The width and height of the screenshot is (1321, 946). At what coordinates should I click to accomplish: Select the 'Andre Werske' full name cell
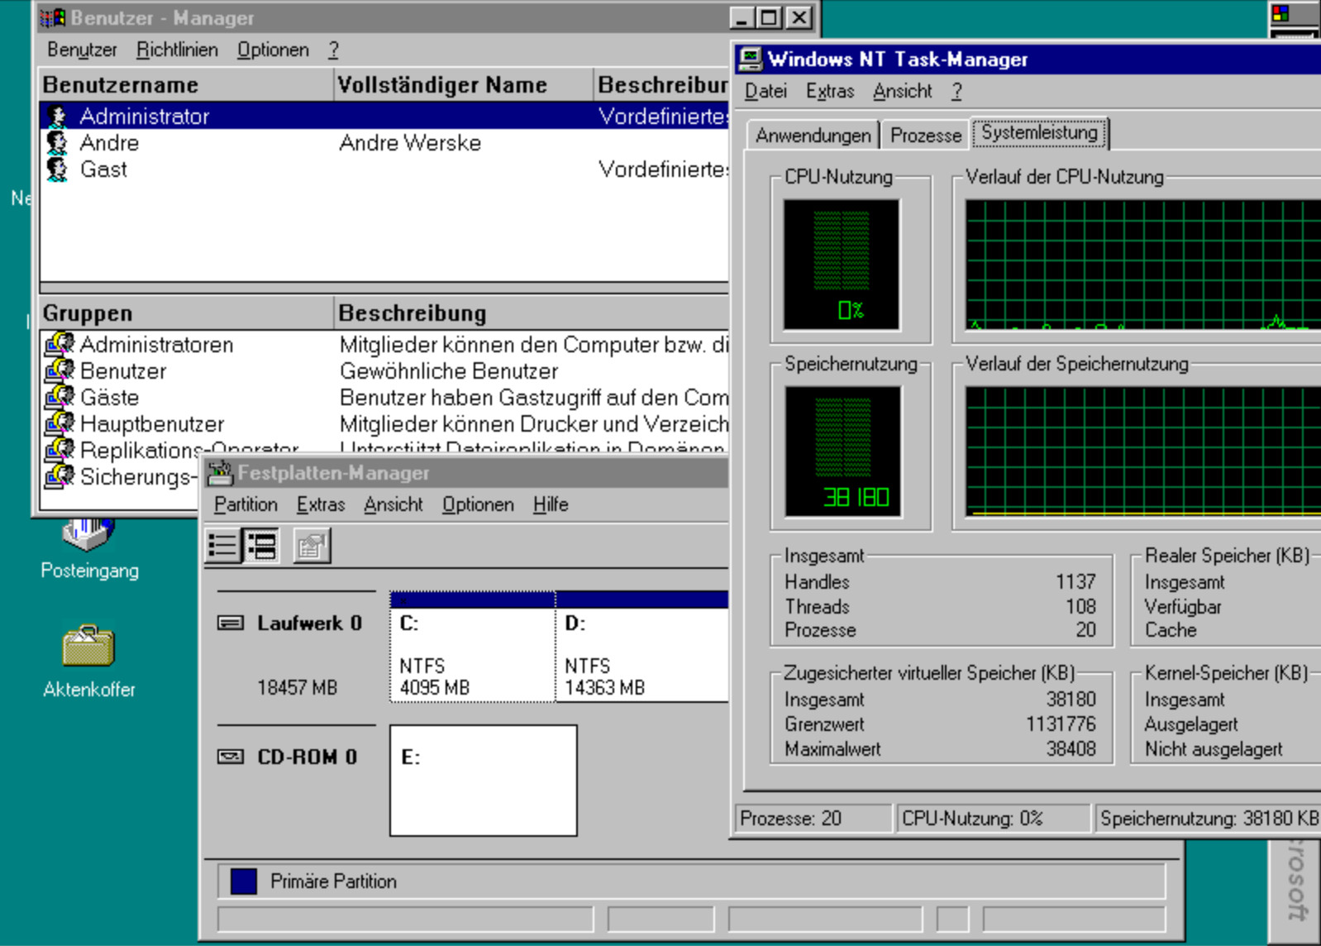[410, 142]
